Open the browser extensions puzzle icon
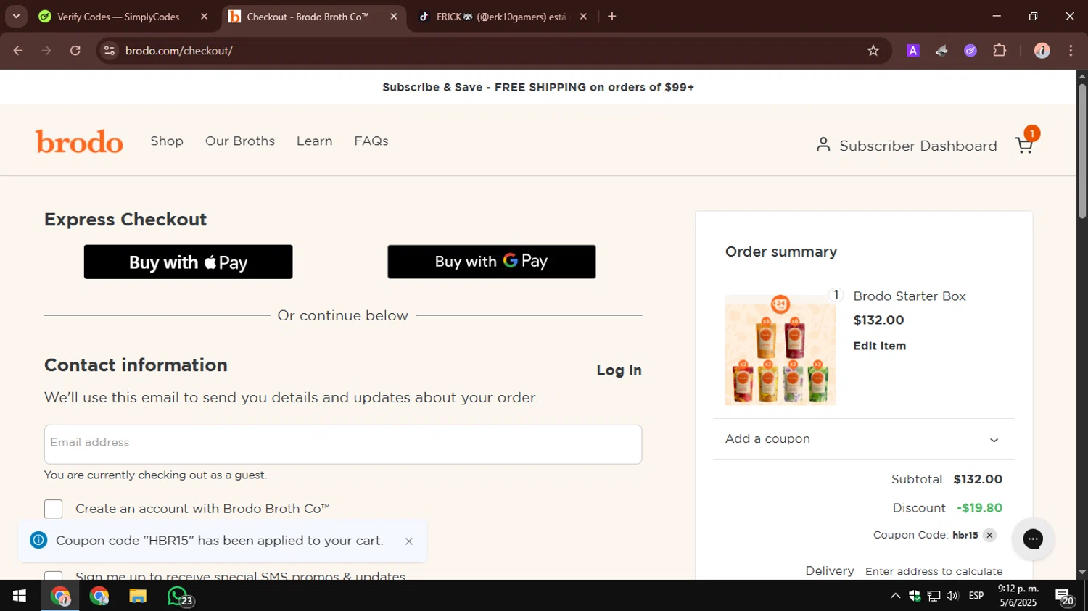 pos(1000,51)
